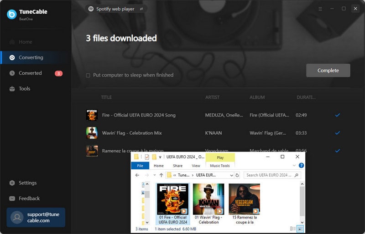Click the Tune... breadcrumb in address bar

click(183, 175)
